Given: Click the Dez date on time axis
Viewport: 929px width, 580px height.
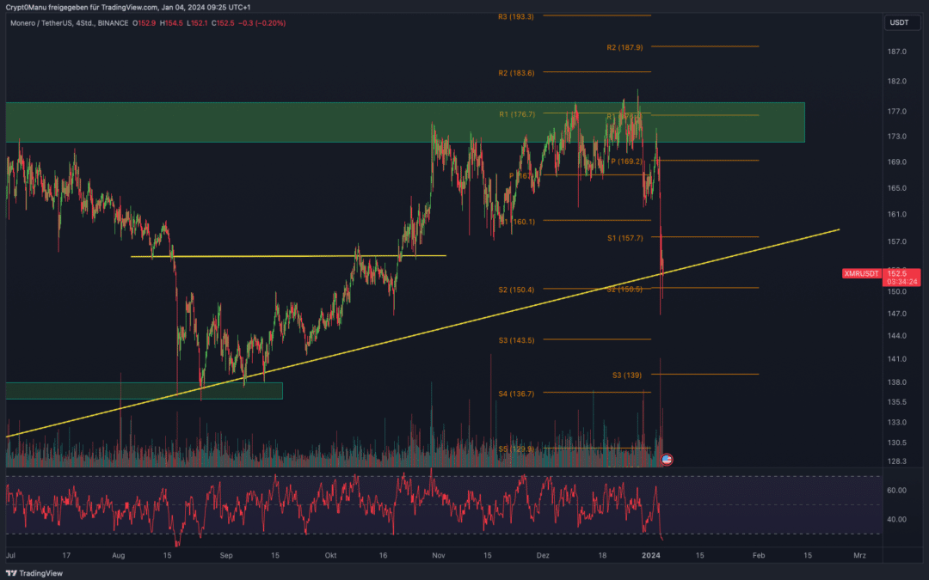Looking at the screenshot, I should [x=543, y=555].
